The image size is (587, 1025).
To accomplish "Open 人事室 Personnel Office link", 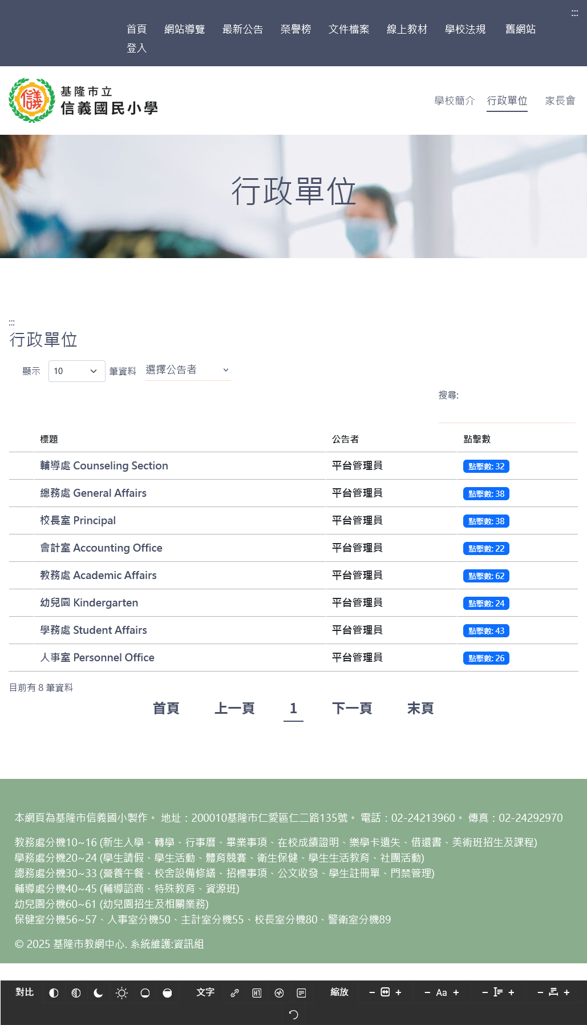I will click(x=97, y=658).
